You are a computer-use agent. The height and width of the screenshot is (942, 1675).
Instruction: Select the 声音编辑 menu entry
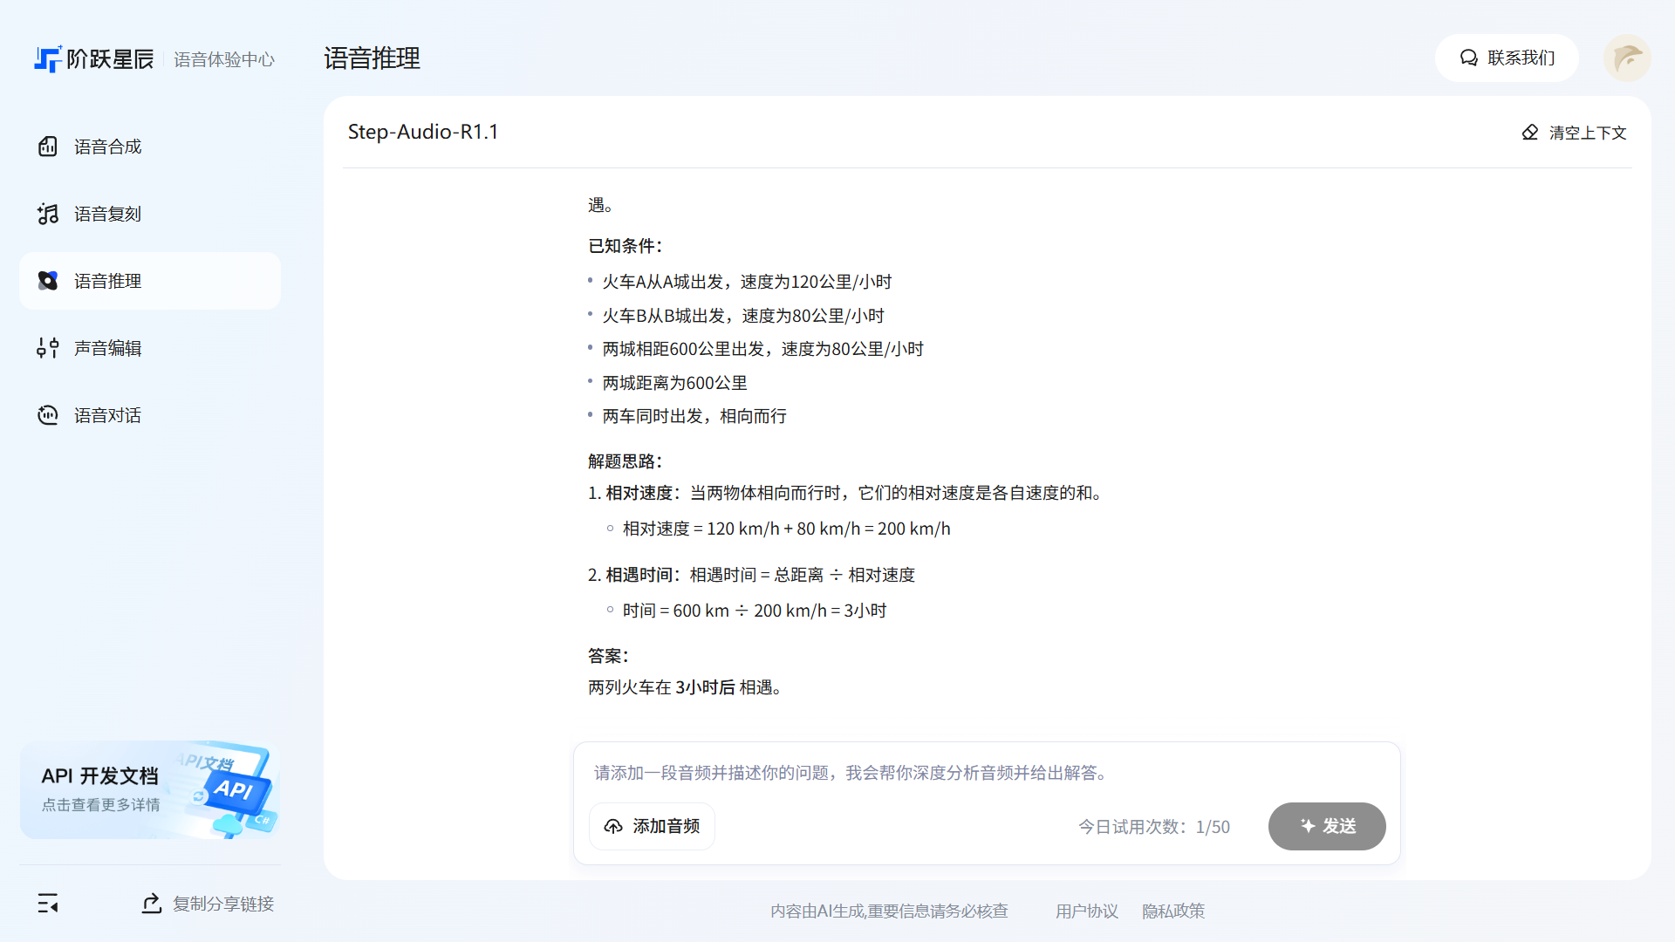pyautogui.click(x=108, y=348)
